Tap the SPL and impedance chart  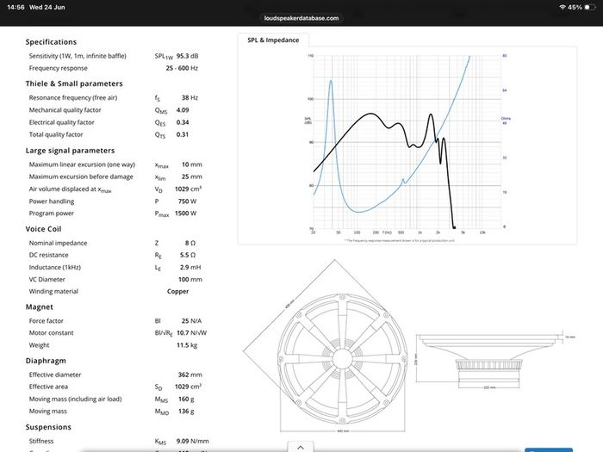click(407, 146)
